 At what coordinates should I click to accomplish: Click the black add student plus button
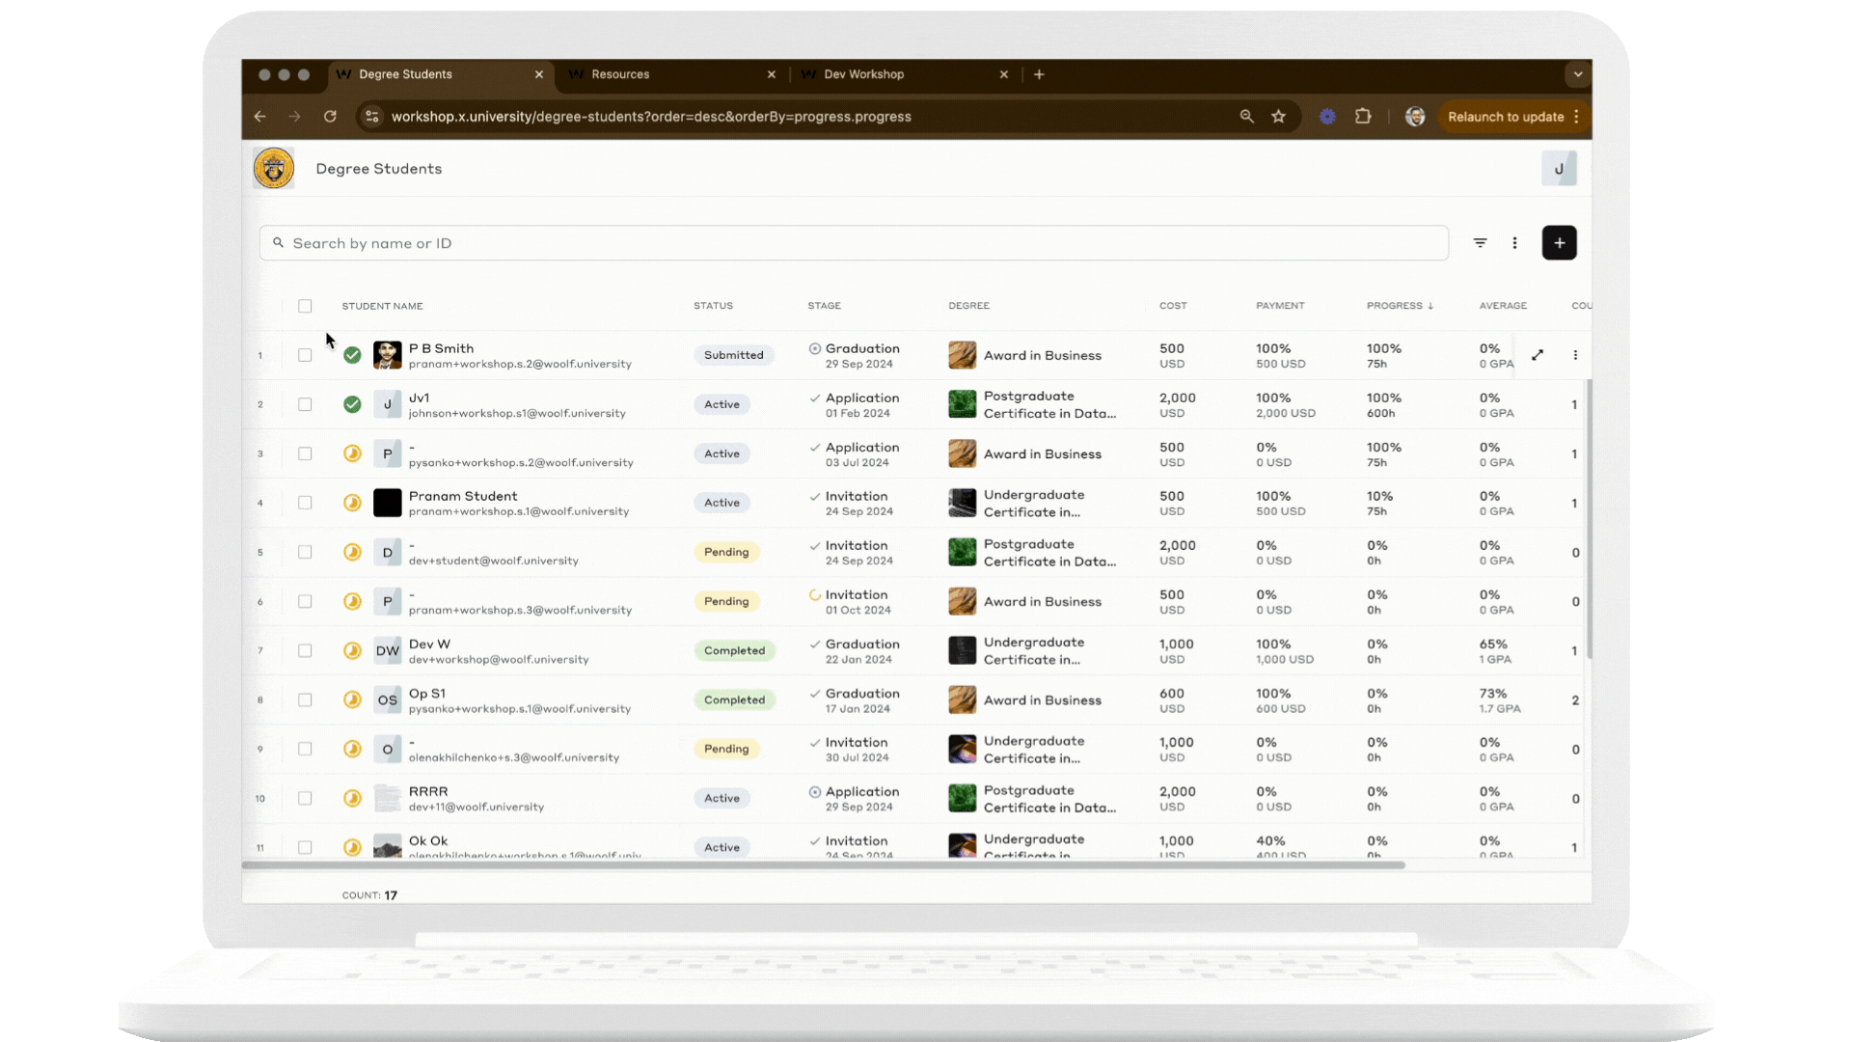[1559, 243]
